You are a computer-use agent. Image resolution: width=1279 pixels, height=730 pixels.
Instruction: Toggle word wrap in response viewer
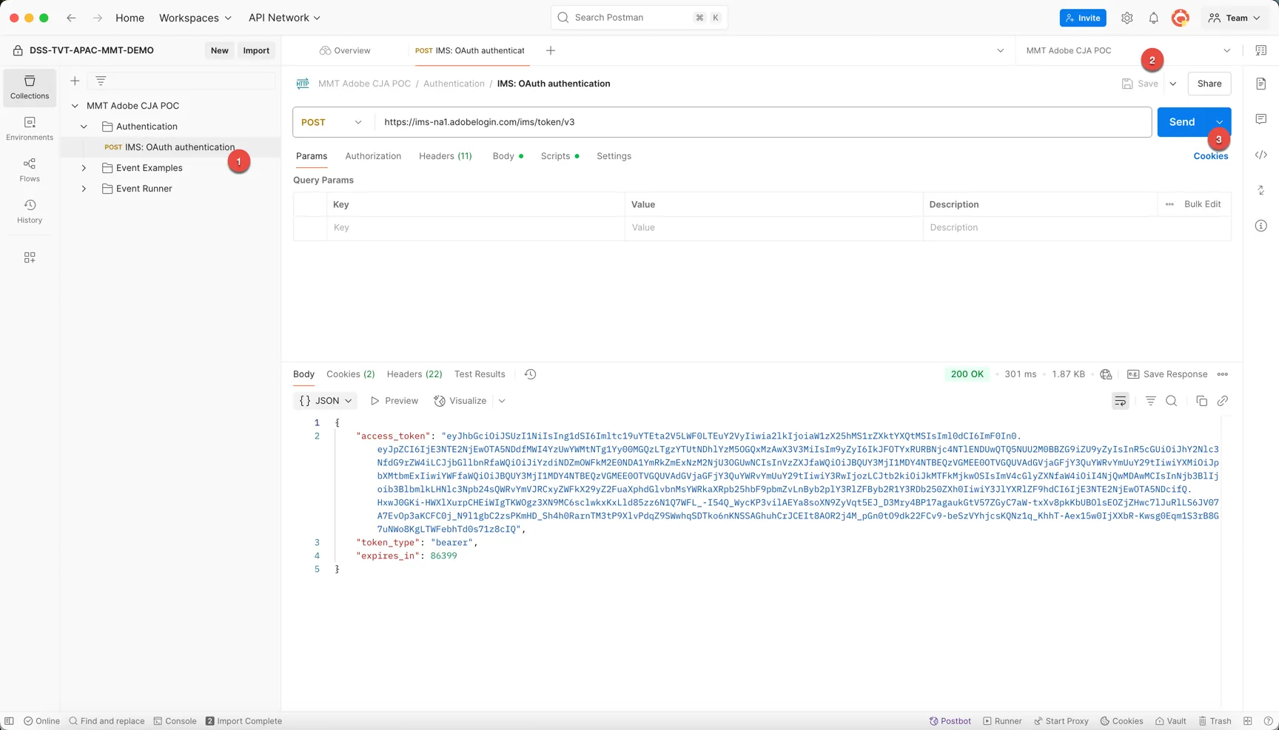click(1120, 401)
